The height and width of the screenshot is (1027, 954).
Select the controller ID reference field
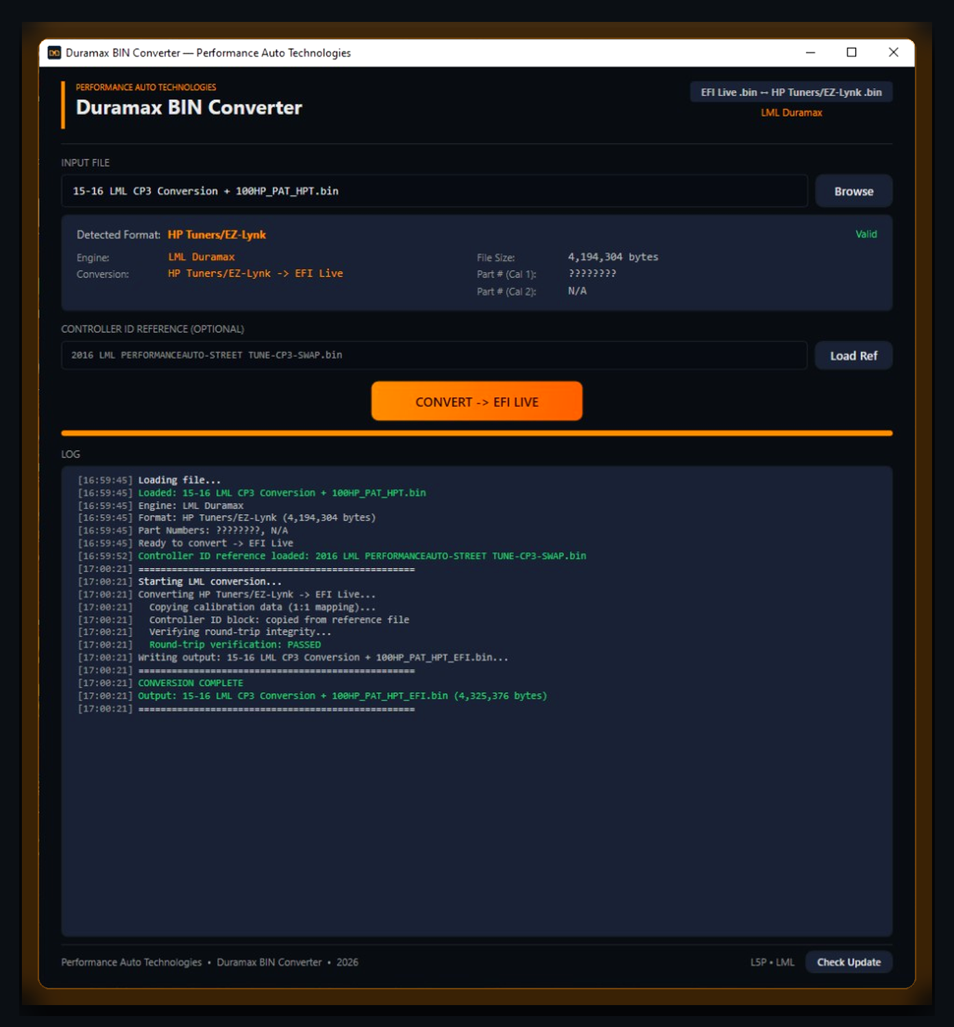click(435, 356)
